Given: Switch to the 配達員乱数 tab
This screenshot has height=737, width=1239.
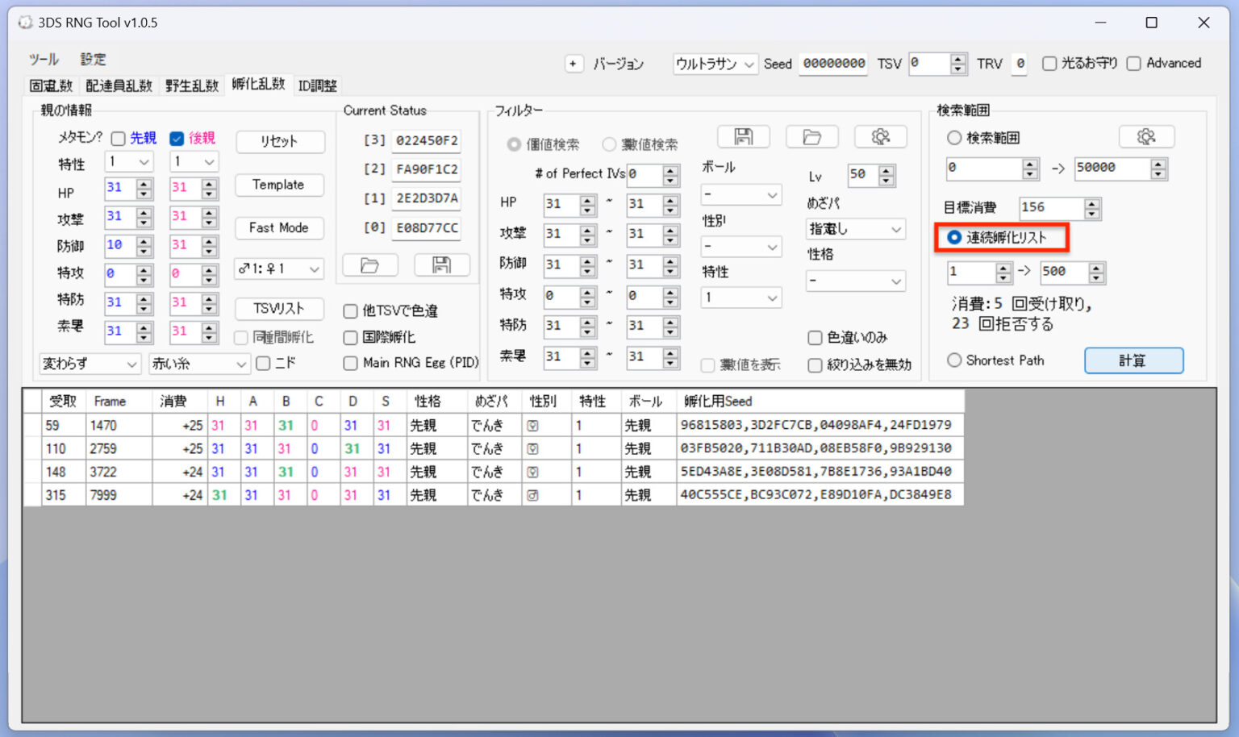Looking at the screenshot, I should click(119, 85).
